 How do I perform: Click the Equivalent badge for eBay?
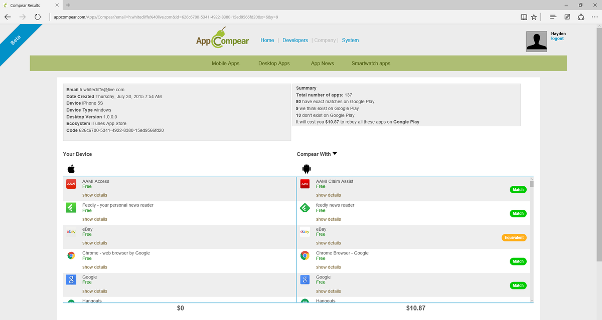[x=514, y=237]
